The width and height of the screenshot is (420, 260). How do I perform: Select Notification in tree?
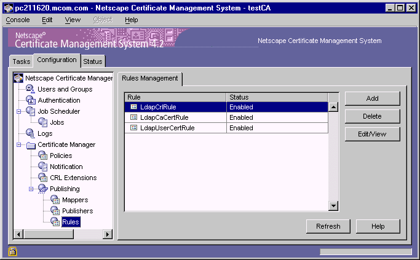click(x=66, y=167)
